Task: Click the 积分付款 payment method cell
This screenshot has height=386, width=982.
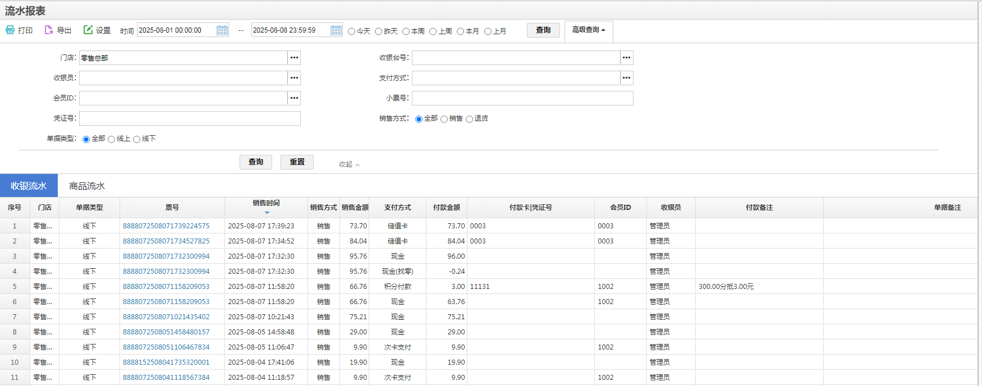Action: pyautogui.click(x=398, y=287)
